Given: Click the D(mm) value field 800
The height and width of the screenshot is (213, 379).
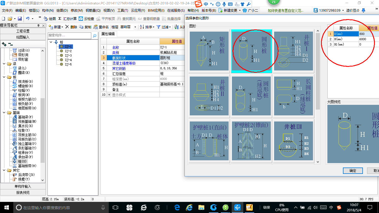Looking at the screenshot, I should click(369, 34).
